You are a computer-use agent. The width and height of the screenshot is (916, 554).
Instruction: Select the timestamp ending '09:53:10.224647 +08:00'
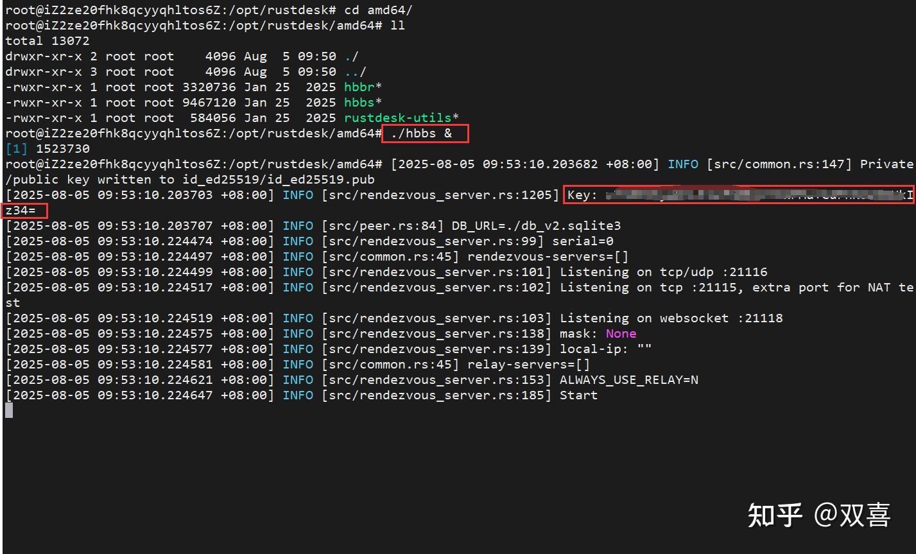click(140, 395)
